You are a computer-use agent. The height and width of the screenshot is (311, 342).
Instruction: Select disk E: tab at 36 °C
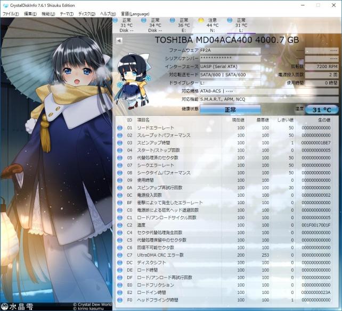184,25
